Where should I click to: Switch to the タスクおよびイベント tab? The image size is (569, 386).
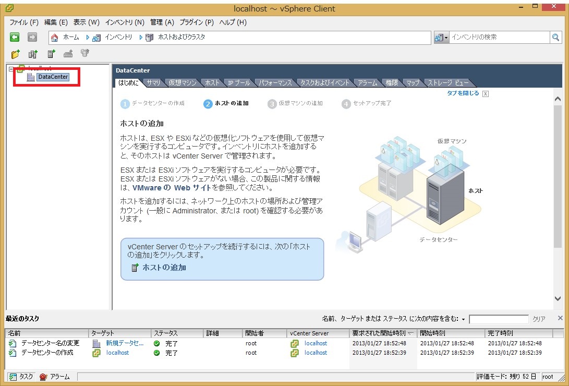[325, 83]
